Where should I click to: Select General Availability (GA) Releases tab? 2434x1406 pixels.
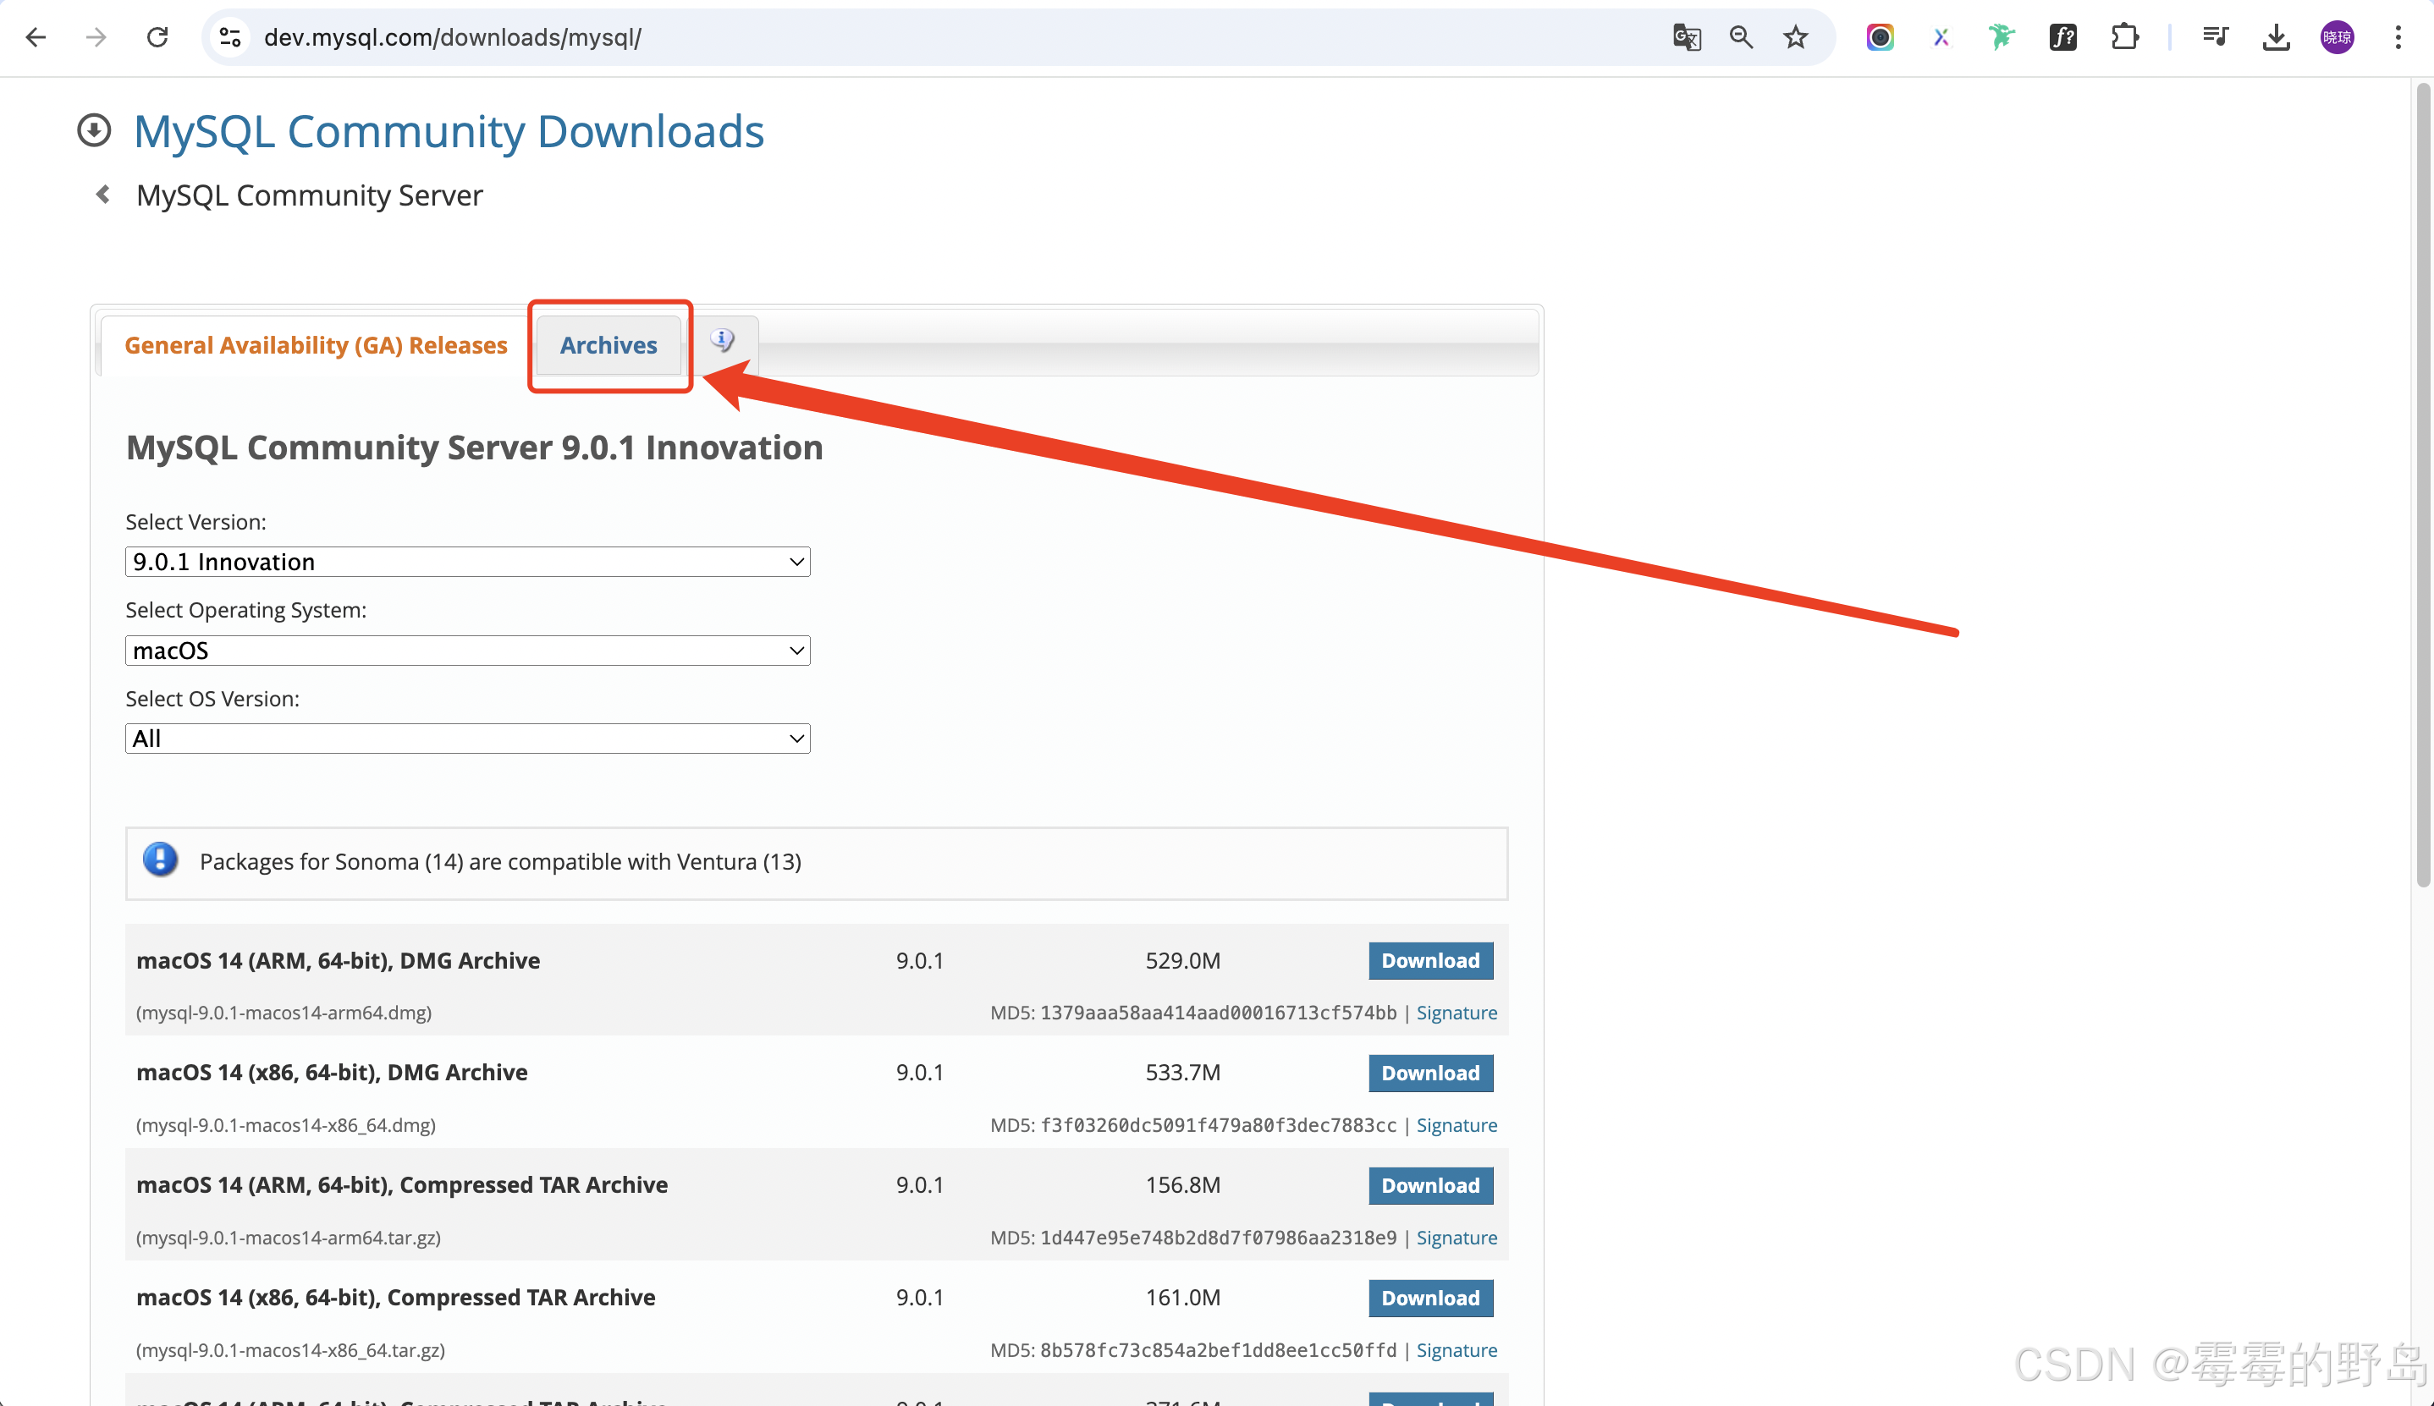316,346
